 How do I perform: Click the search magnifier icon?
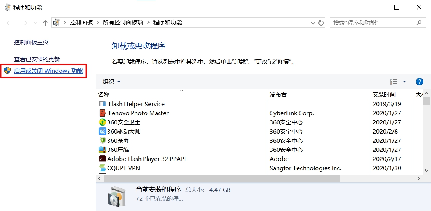click(x=419, y=23)
